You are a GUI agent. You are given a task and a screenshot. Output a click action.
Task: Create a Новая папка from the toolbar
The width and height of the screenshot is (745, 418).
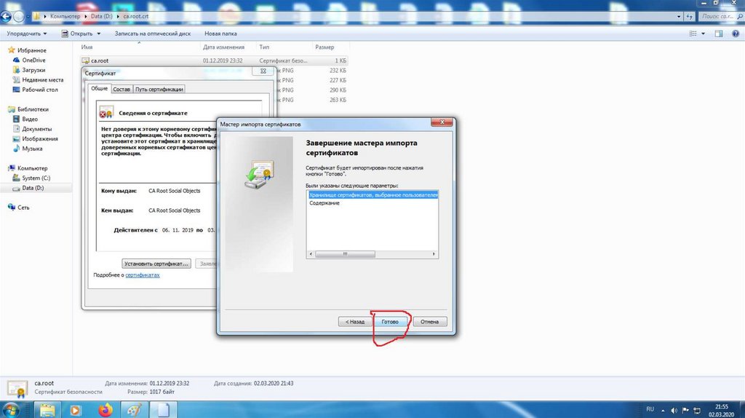pos(220,33)
